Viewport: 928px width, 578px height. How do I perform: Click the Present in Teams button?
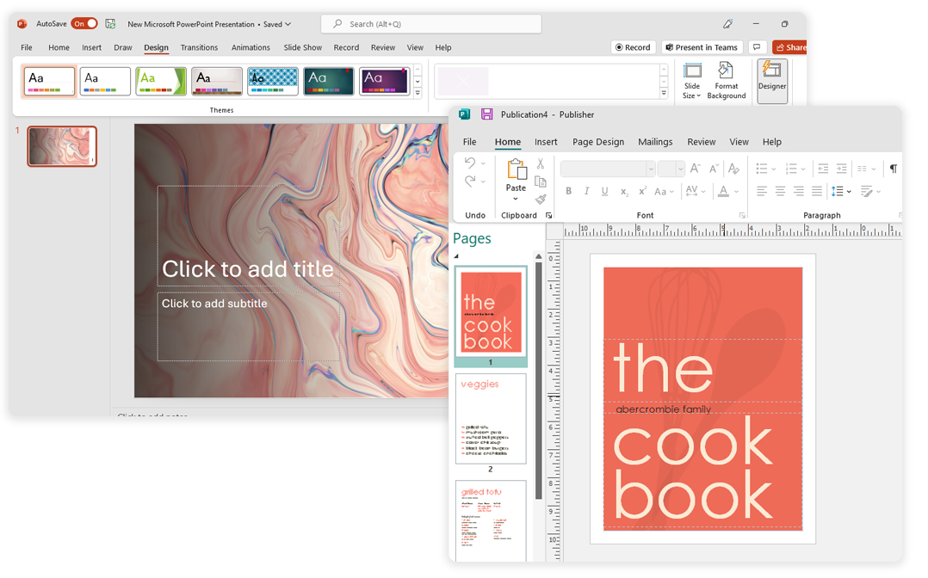coord(700,47)
